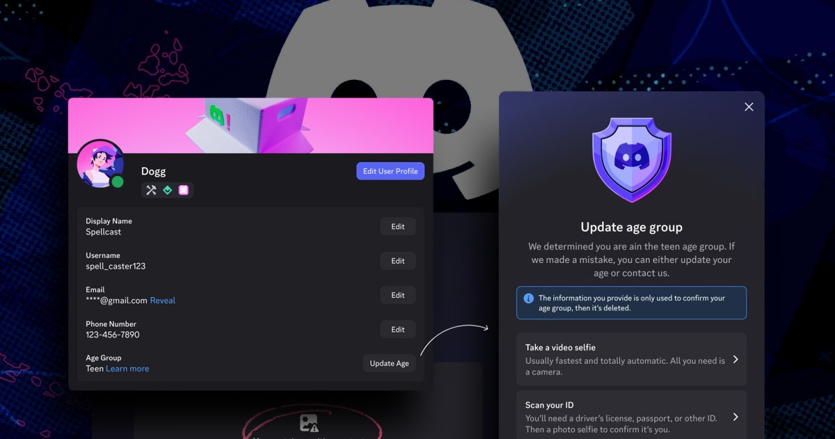Image resolution: width=835 pixels, height=439 pixels.
Task: Click the Discord shield icon in dialog
Action: tap(631, 159)
